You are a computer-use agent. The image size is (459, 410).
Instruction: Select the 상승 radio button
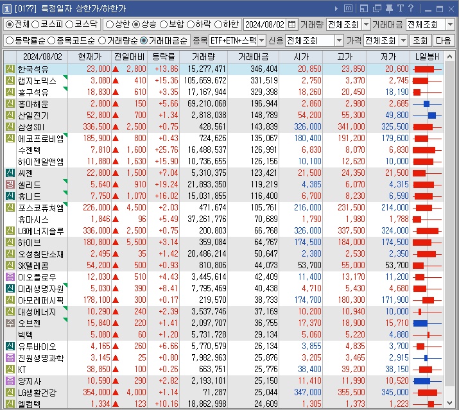coord(136,24)
